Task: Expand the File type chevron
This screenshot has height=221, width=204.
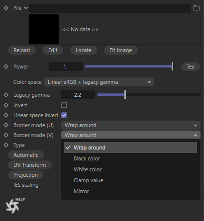Action: (x=26, y=8)
